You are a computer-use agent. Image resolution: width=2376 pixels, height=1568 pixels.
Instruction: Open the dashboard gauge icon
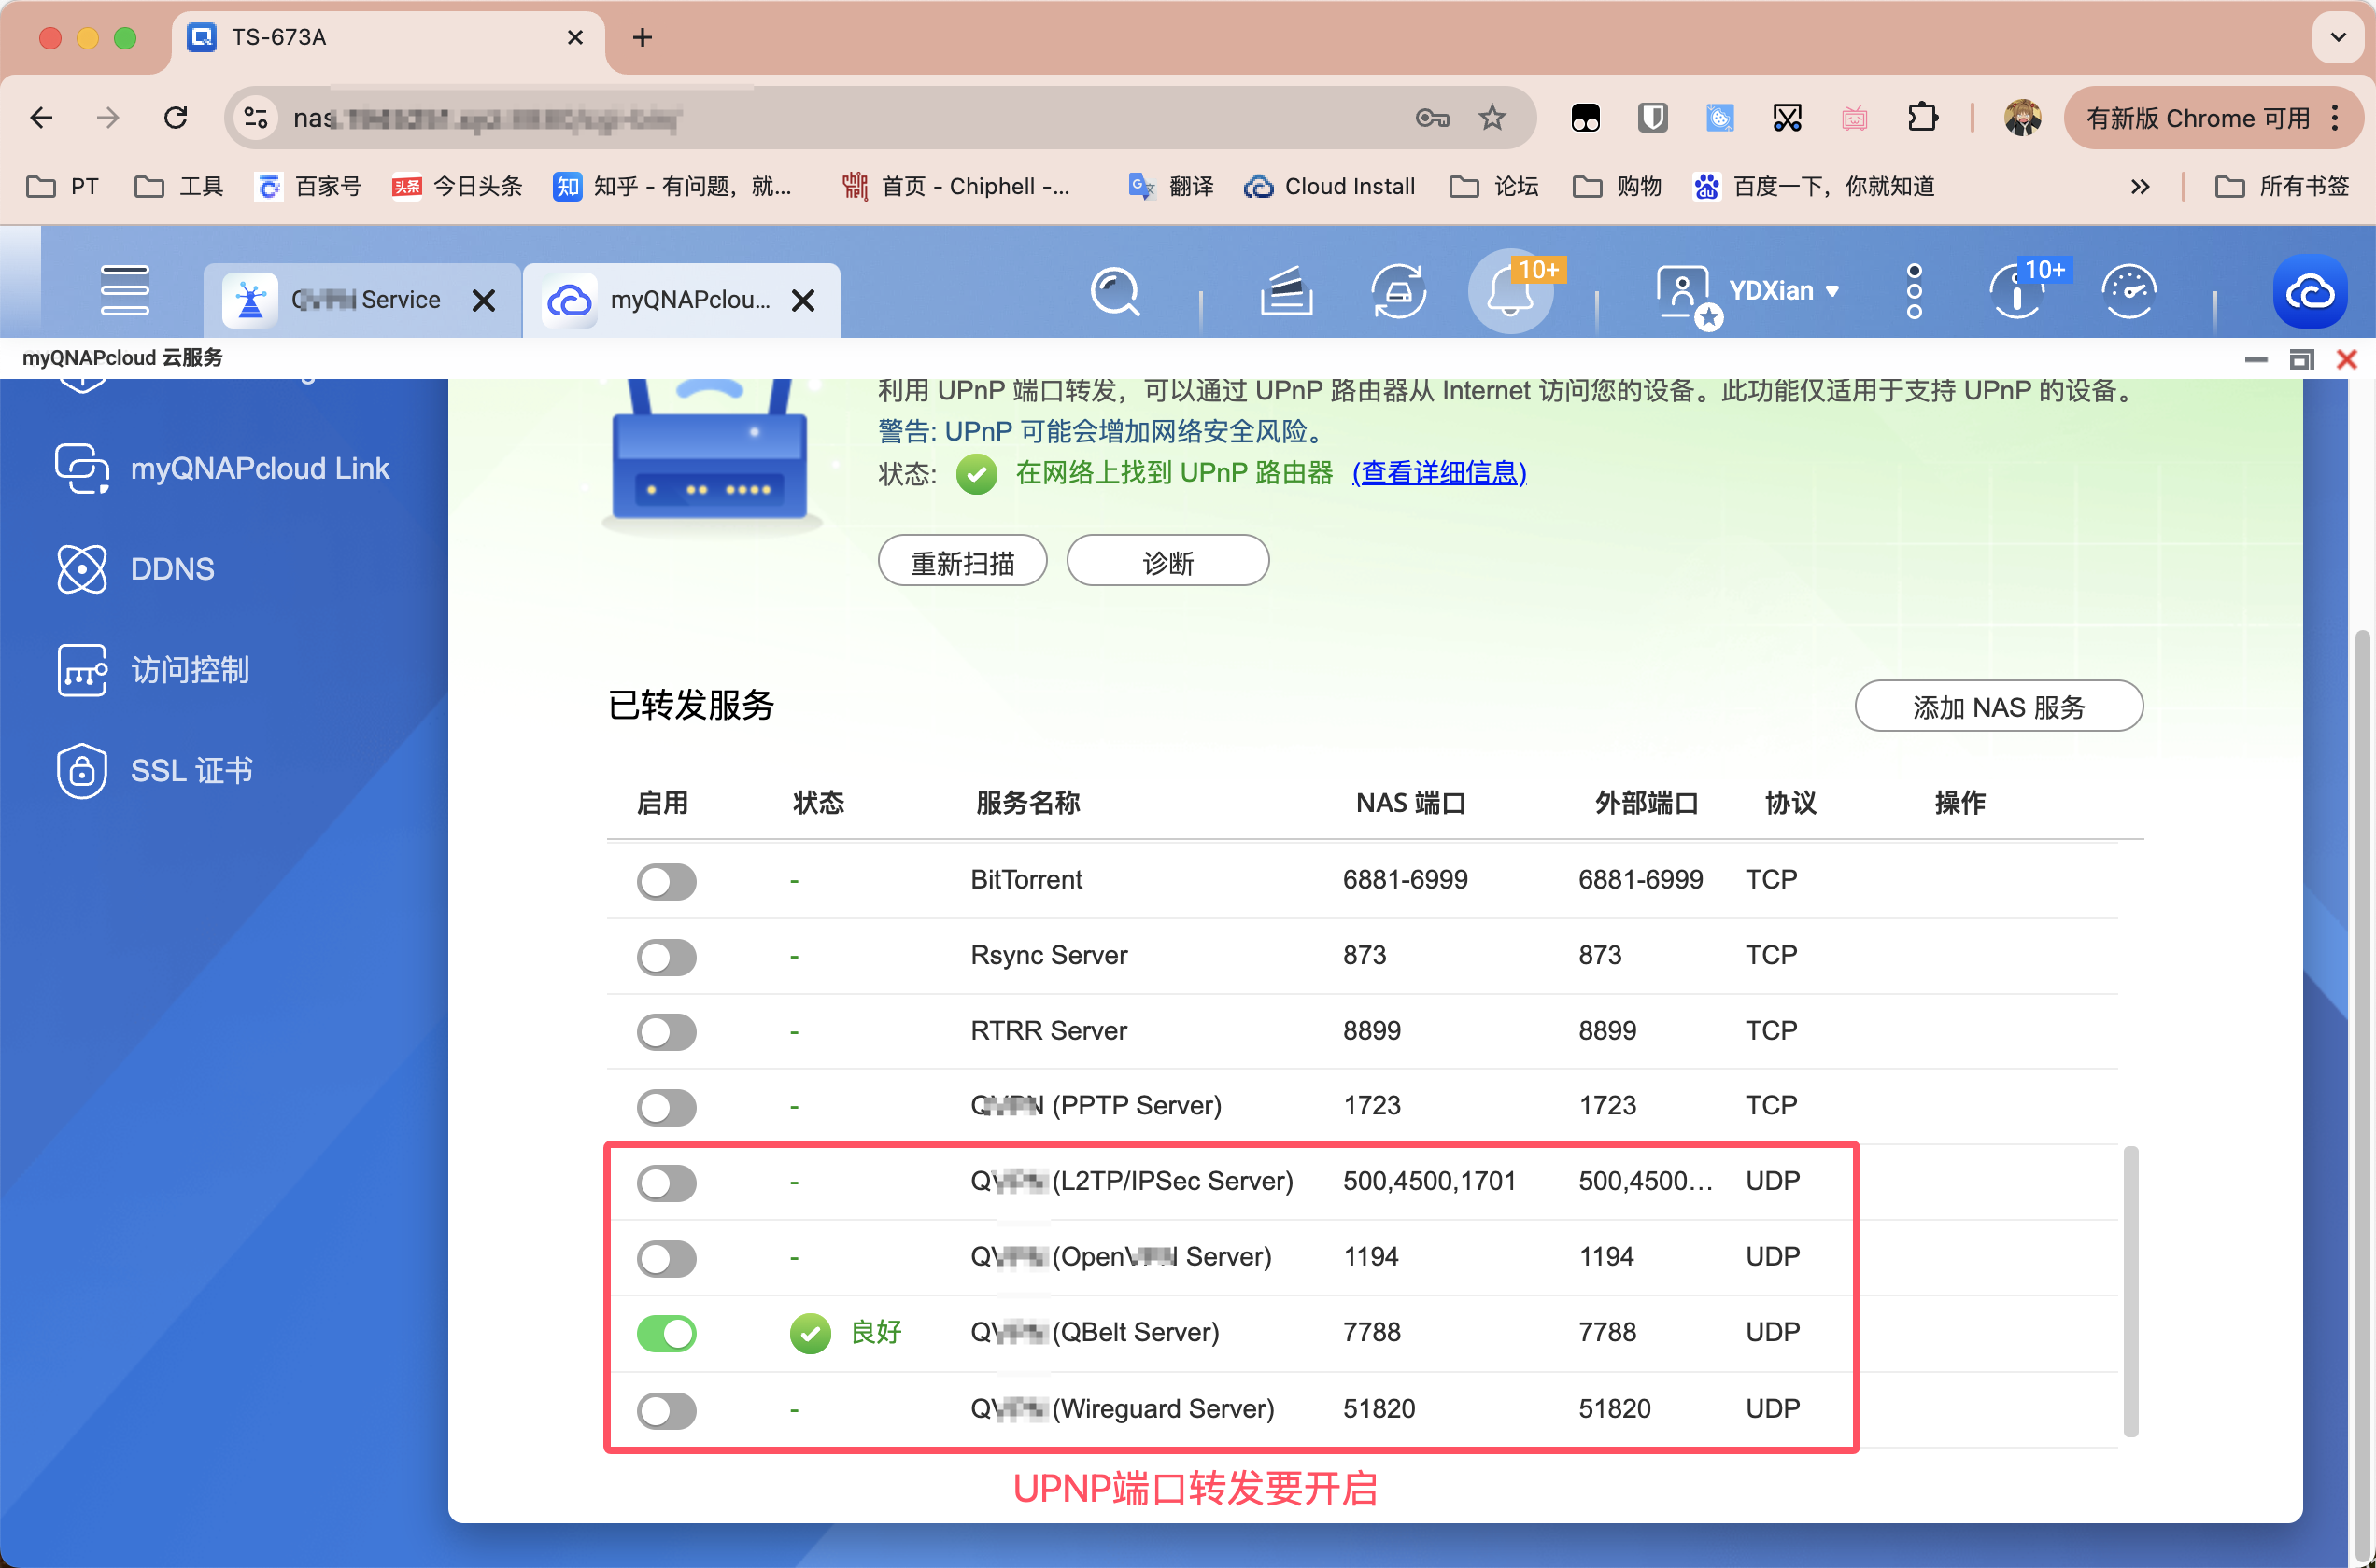click(2128, 291)
